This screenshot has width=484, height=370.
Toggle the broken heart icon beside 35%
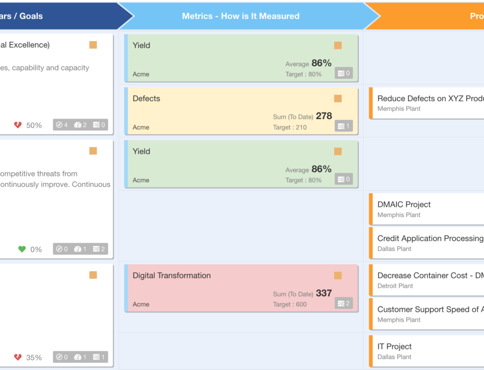point(17,357)
